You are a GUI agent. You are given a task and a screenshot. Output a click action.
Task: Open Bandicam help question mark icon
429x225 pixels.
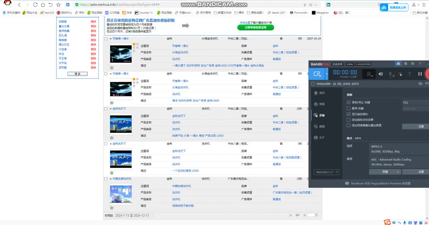pos(420,64)
